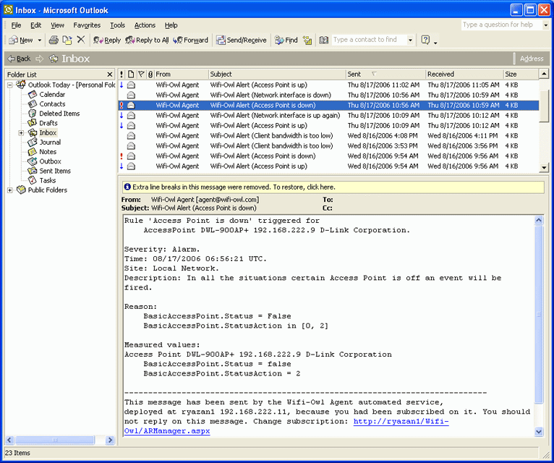Image resolution: width=554 pixels, height=463 pixels.
Task: Open the Favorites menu
Action: pos(87,25)
